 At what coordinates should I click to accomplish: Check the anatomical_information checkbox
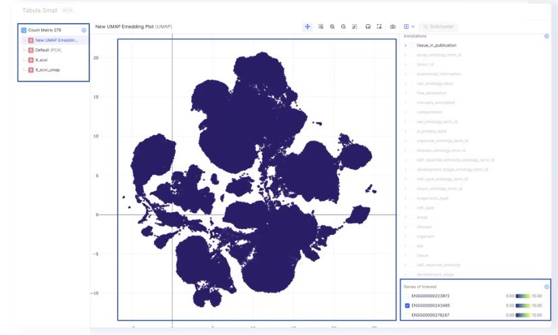point(413,74)
